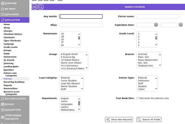The image size is (185, 124).
Task: Click Expiration Date start field
Action: coord(145,25)
